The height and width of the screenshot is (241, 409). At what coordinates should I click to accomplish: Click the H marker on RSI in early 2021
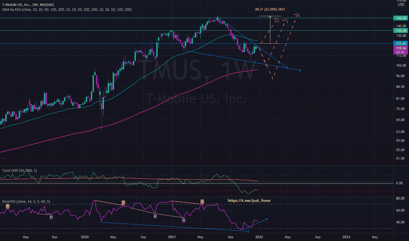[x=183, y=220]
